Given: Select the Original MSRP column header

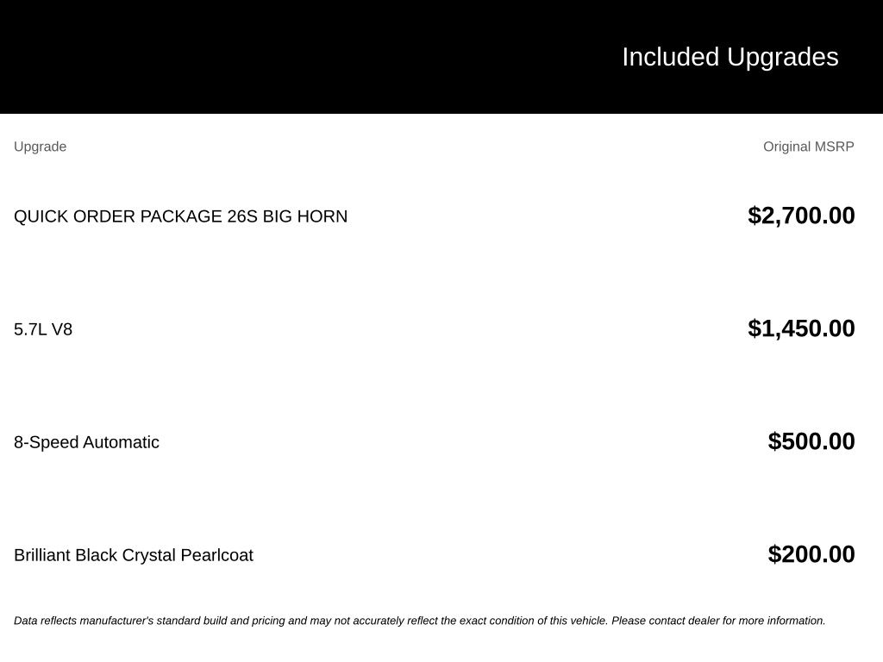Looking at the screenshot, I should click(808, 147).
